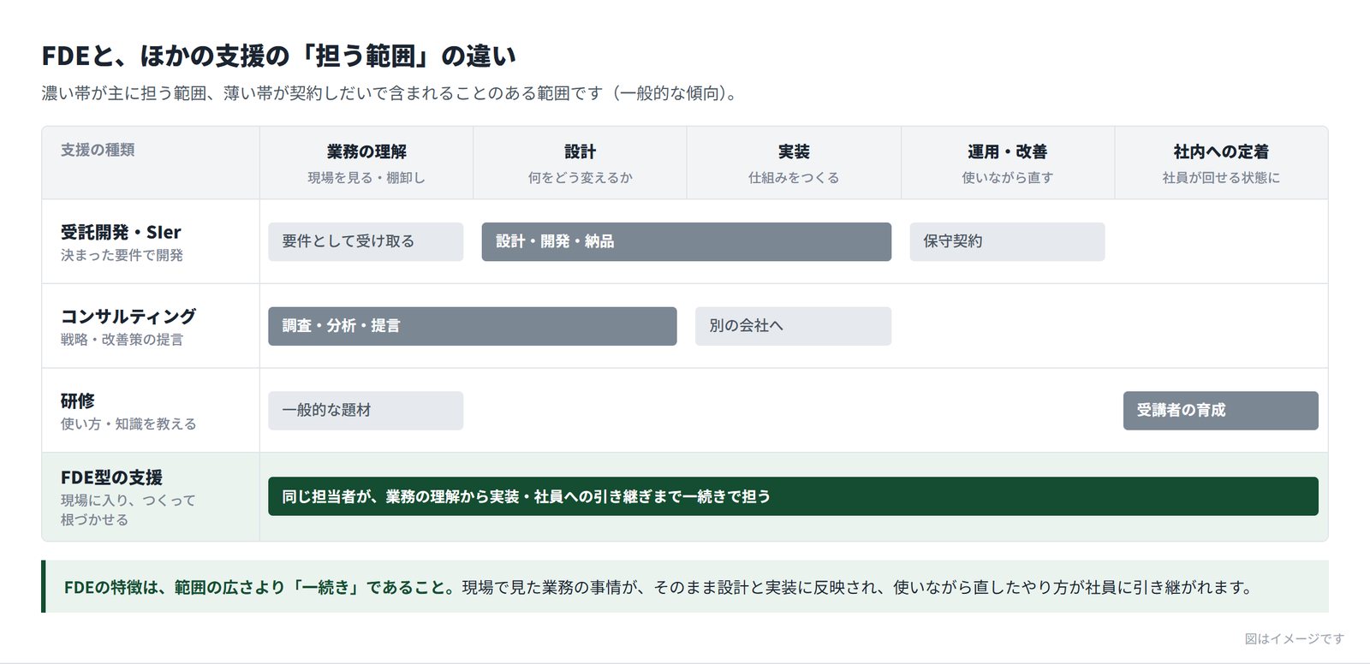The width and height of the screenshot is (1370, 664).
Task: Select the bold "FDEの特徴は、範囲の広さより「一続き」であること。" sentence
Action: click(259, 587)
